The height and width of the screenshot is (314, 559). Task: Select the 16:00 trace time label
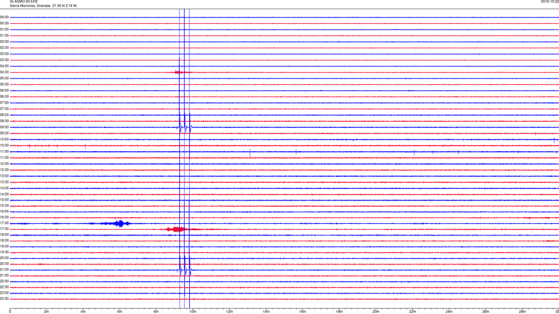click(5, 212)
